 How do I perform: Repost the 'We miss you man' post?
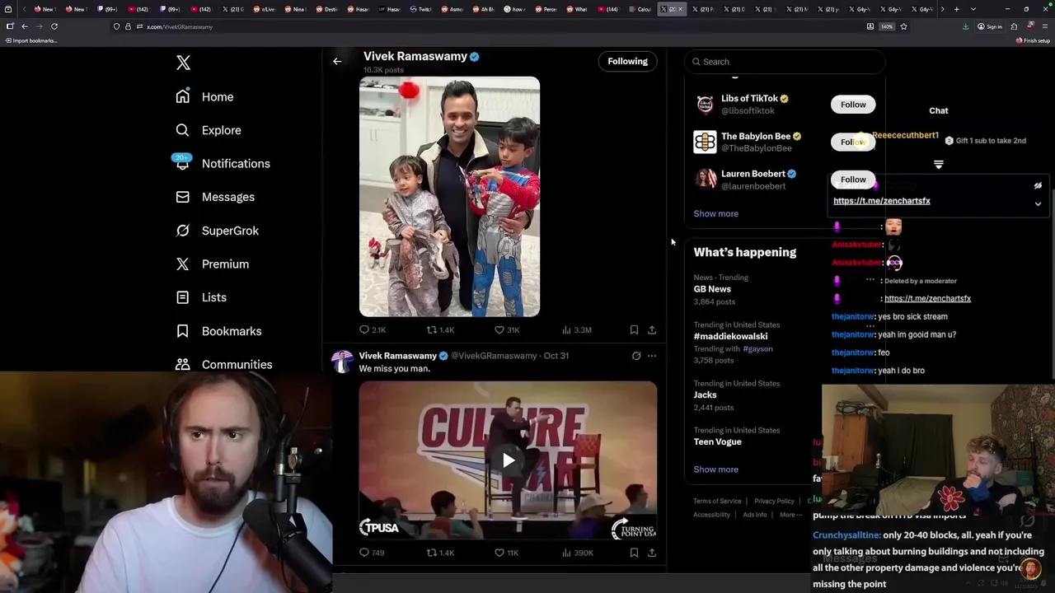click(x=439, y=553)
